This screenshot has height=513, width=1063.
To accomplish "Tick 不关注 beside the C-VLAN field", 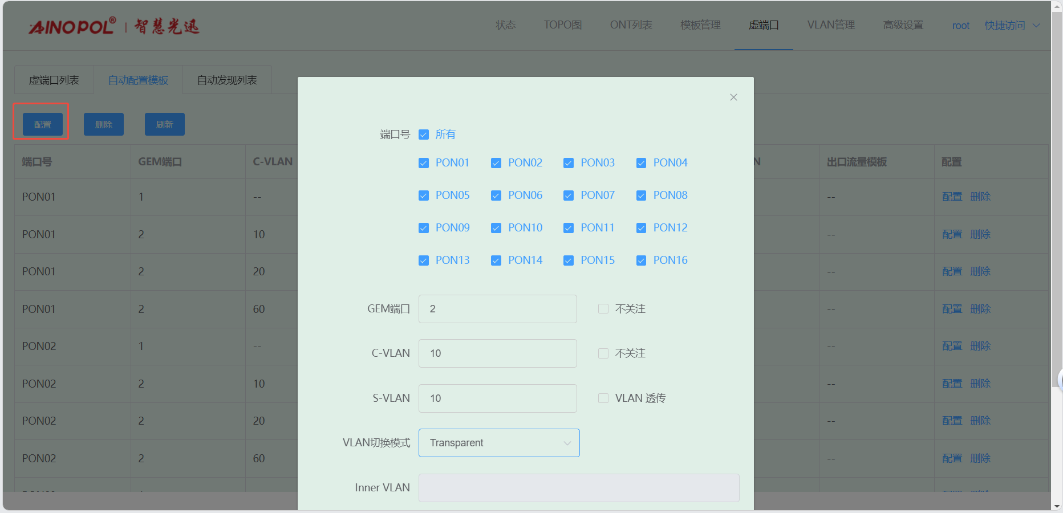I will [603, 353].
